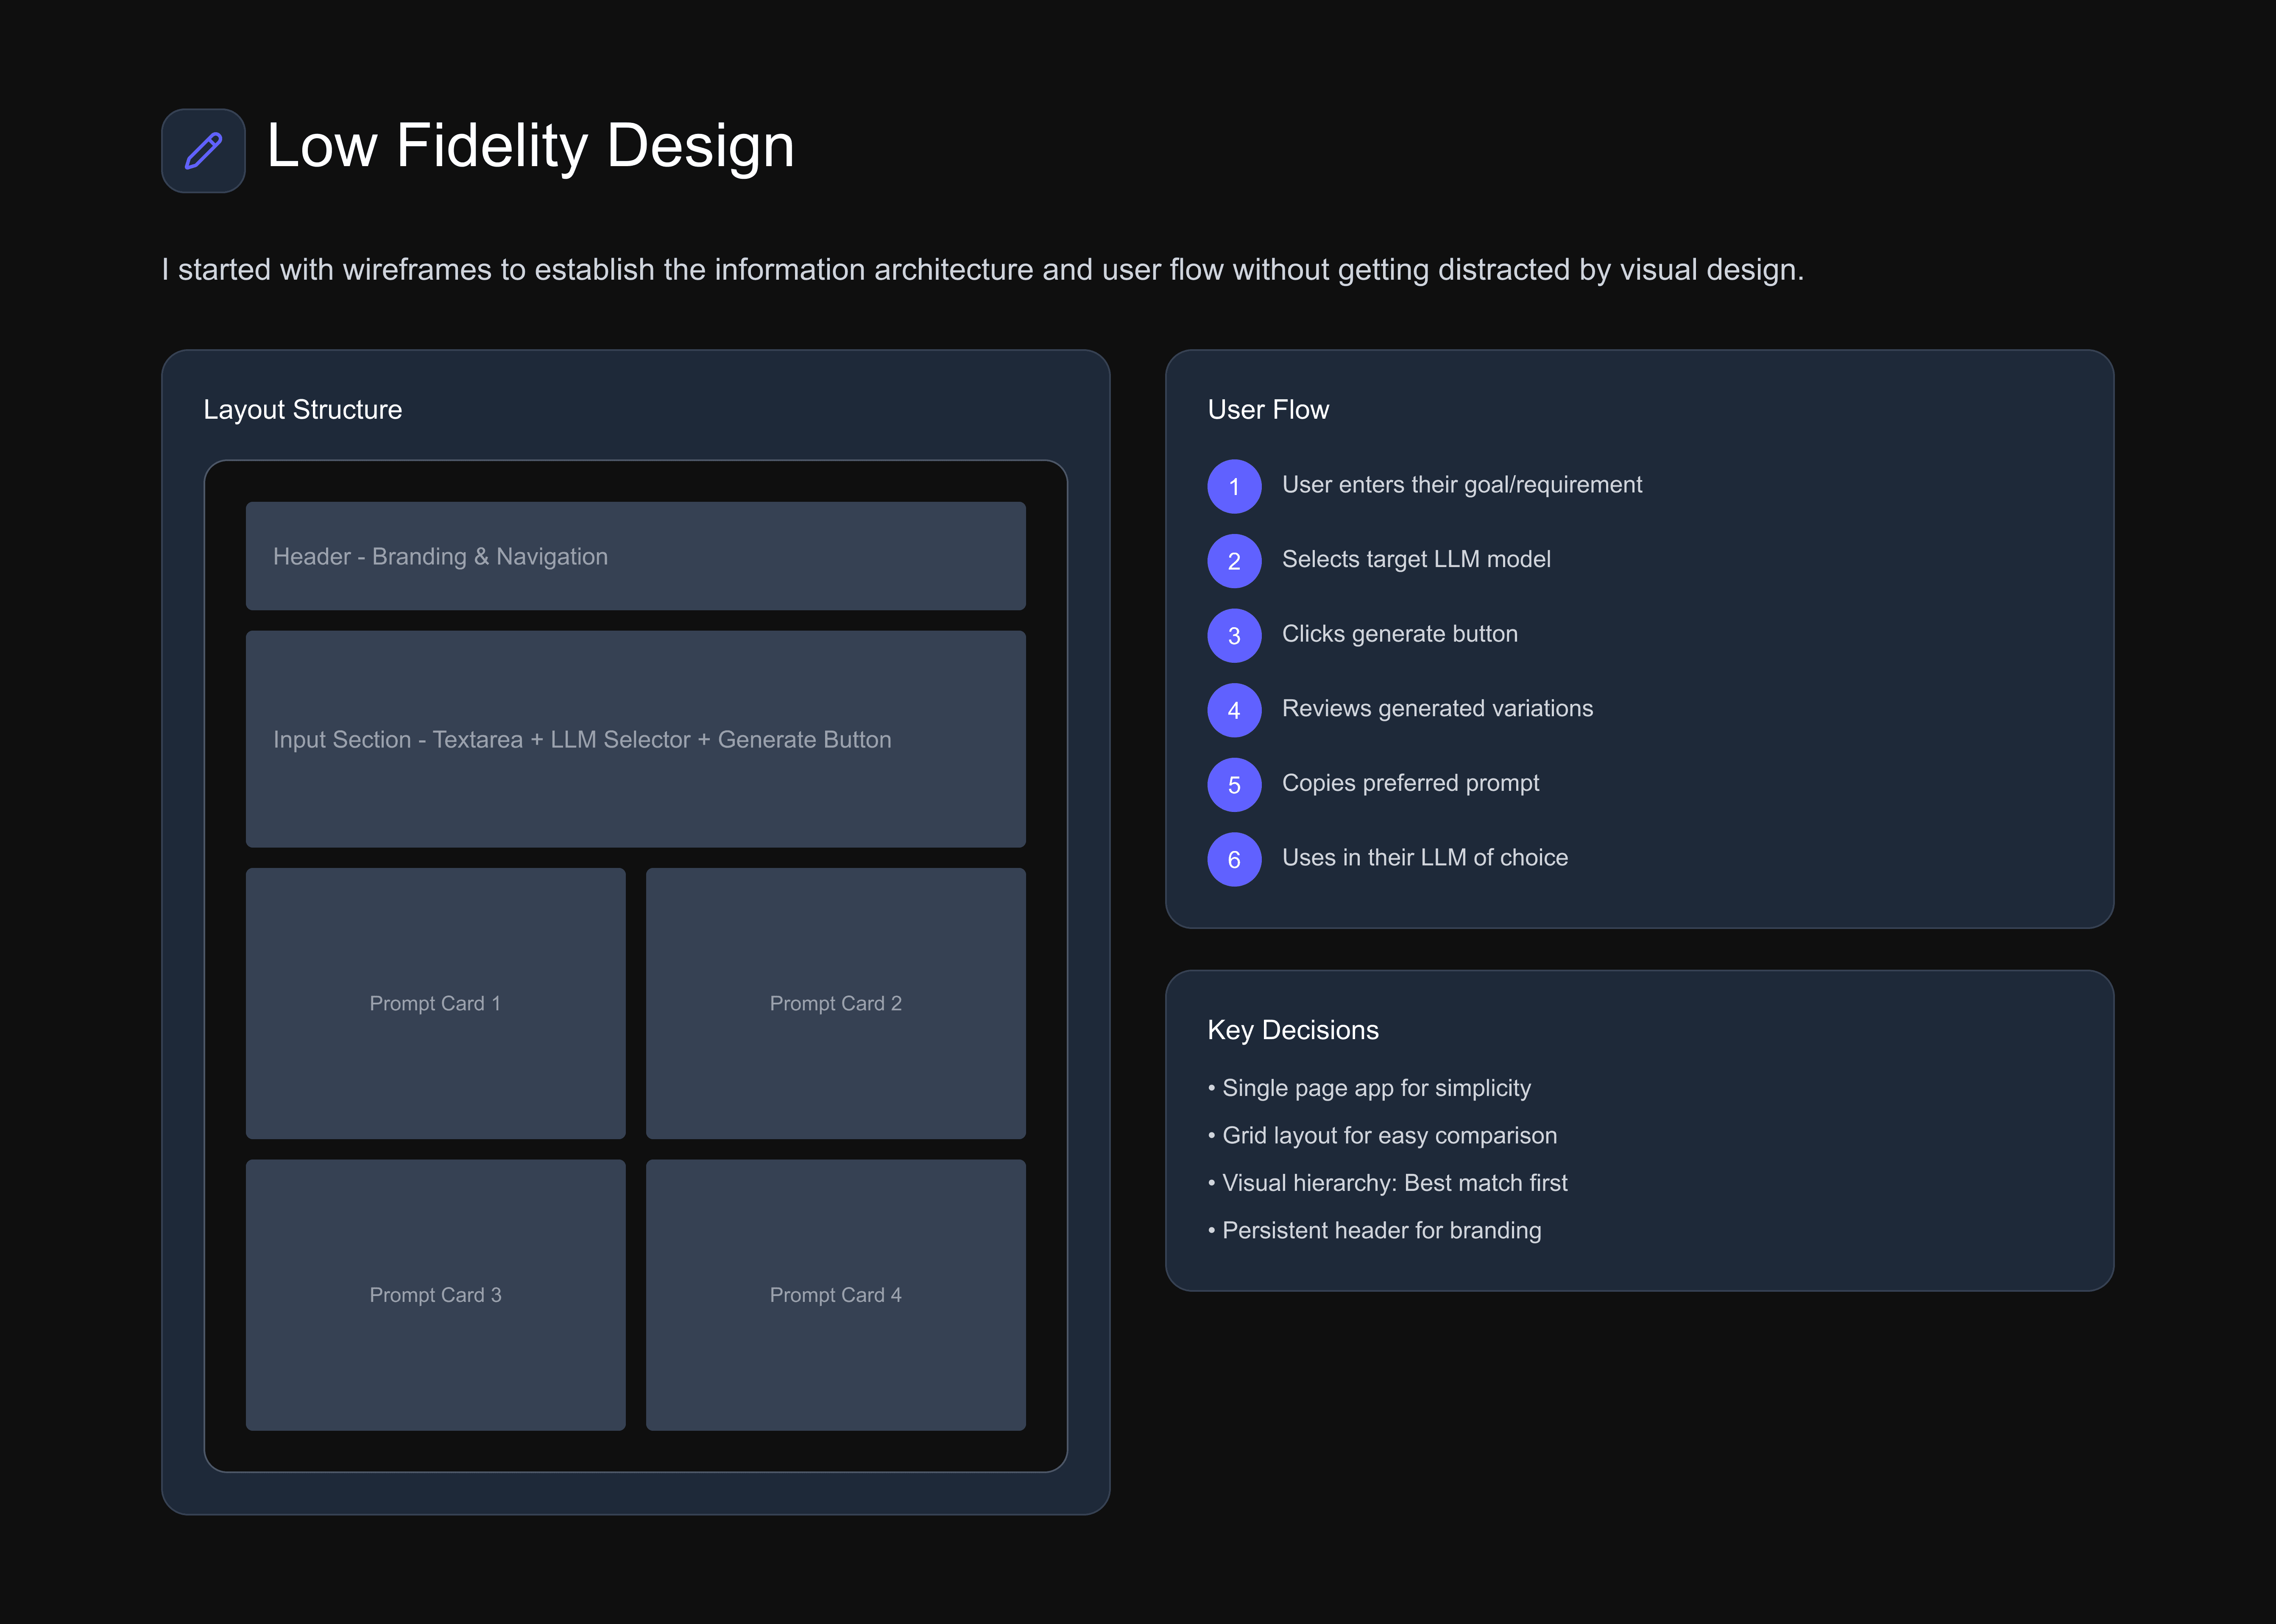Click the Low Fidelity Design title
This screenshot has height=1624, width=2276.
[x=530, y=146]
